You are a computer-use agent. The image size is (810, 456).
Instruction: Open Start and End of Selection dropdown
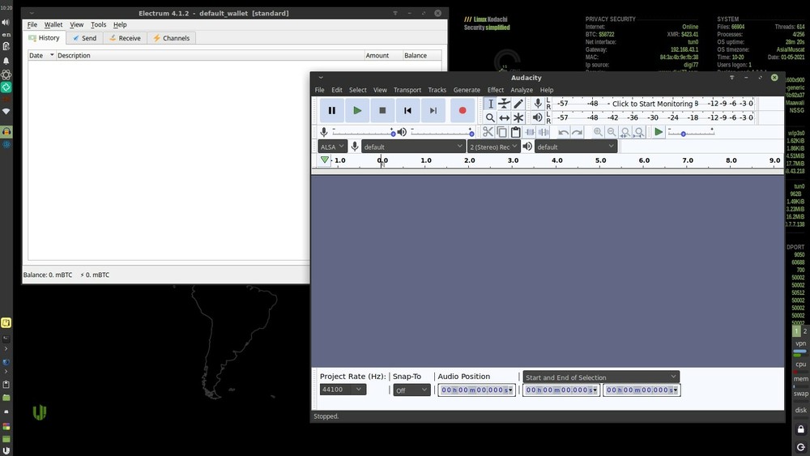(x=601, y=377)
